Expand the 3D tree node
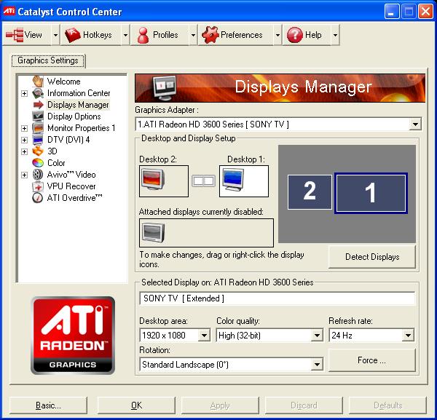Screen dimensions: 437x420 click(25, 151)
